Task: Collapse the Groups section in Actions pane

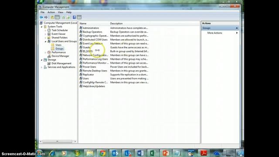Action: [x=237, y=28]
